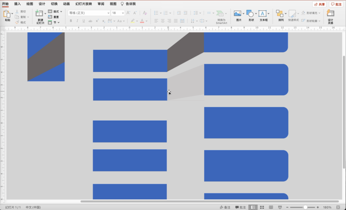Center align text
The width and height of the screenshot is (346, 210).
pos(163,21)
